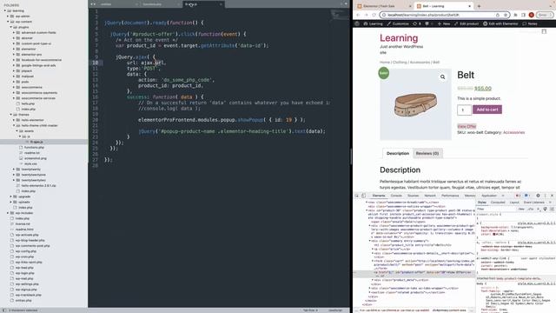This screenshot has height=313, width=556.
Task: Click the DevTools error count badge
Action: pyautogui.click(x=518, y=196)
